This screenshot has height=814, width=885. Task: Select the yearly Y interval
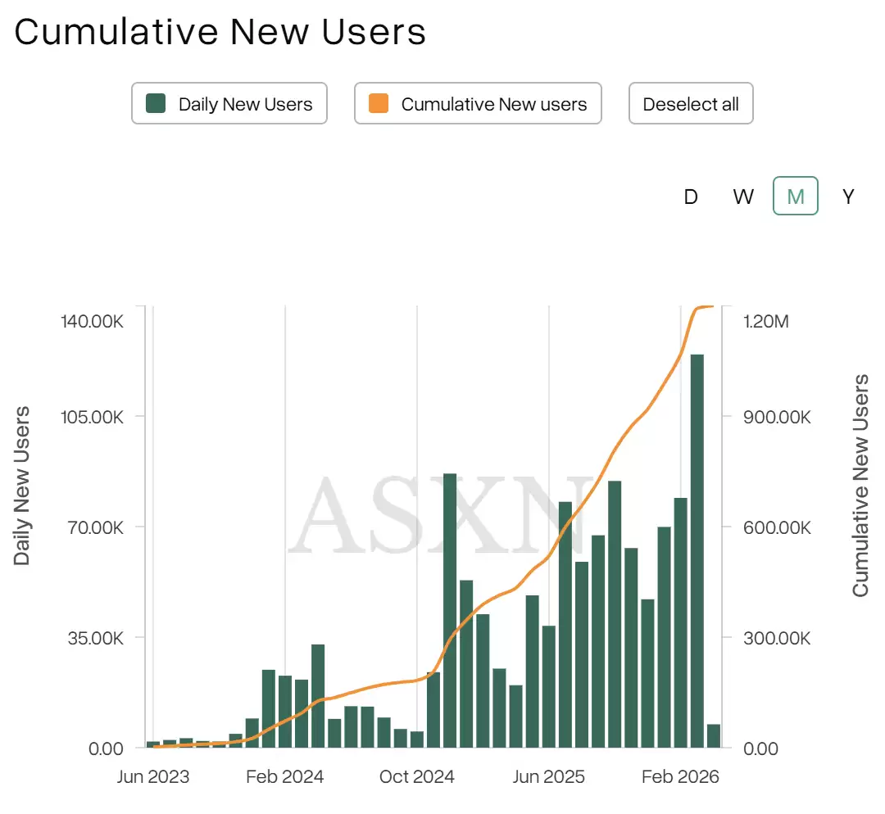click(x=848, y=197)
